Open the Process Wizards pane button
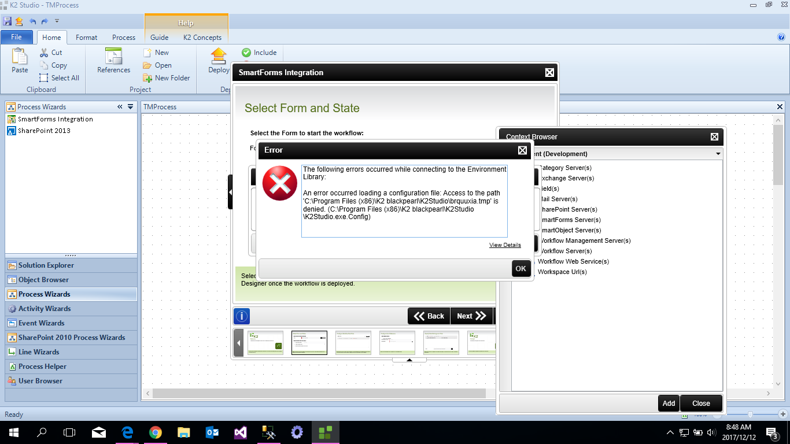Image resolution: width=790 pixels, height=444 pixels. point(72,294)
